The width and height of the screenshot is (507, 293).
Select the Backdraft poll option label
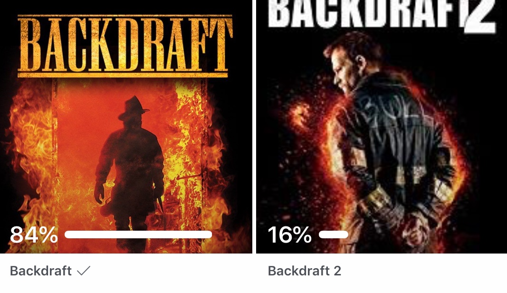click(41, 271)
